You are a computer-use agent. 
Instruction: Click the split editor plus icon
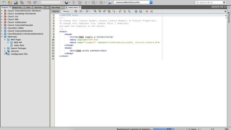point(225,11)
